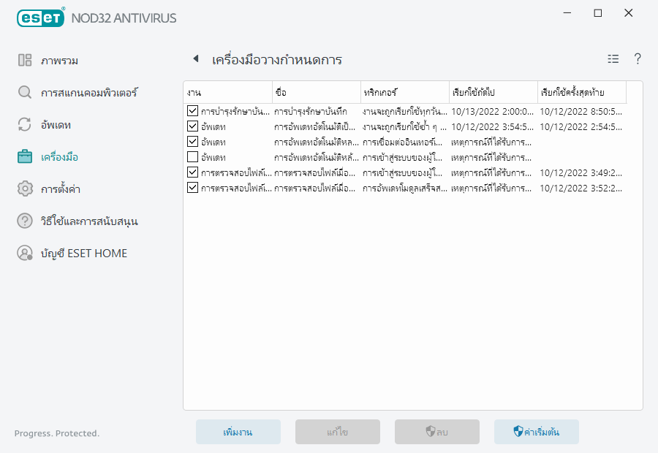Click the เพิ่มงาน (Add task) button

(x=238, y=432)
